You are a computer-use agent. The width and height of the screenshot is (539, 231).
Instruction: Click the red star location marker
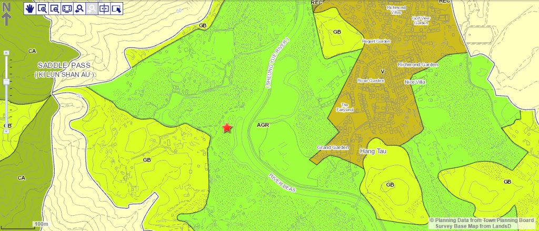[227, 128]
